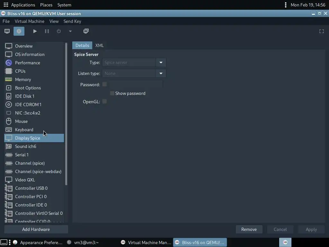
Task: Select Channel (spice) device
Action: click(x=34, y=163)
